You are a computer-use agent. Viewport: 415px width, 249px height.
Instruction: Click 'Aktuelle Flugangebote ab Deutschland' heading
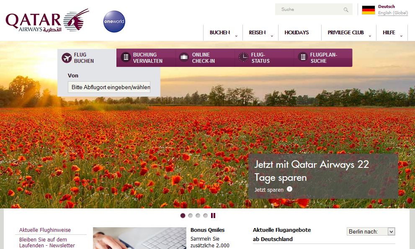[x=281, y=234]
